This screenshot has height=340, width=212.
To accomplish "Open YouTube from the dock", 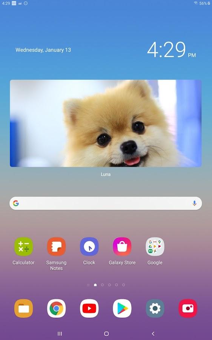I will (89, 308).
